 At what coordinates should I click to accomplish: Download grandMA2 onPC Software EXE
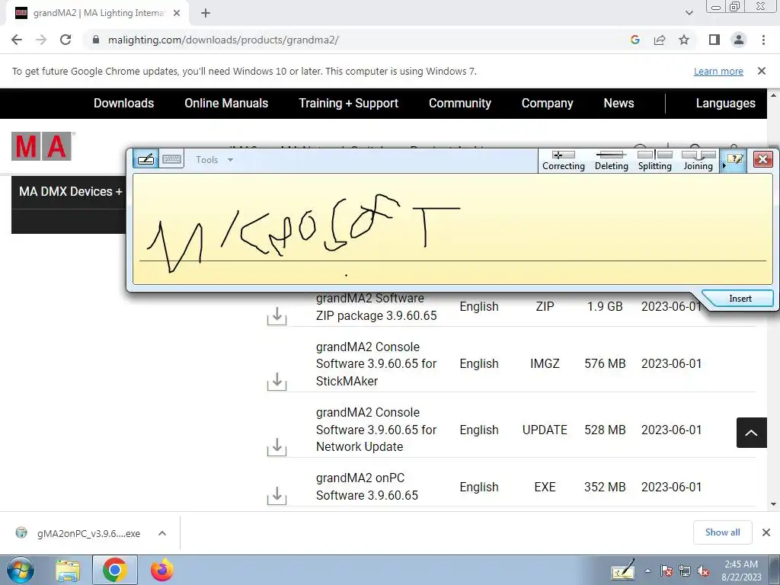(x=277, y=495)
